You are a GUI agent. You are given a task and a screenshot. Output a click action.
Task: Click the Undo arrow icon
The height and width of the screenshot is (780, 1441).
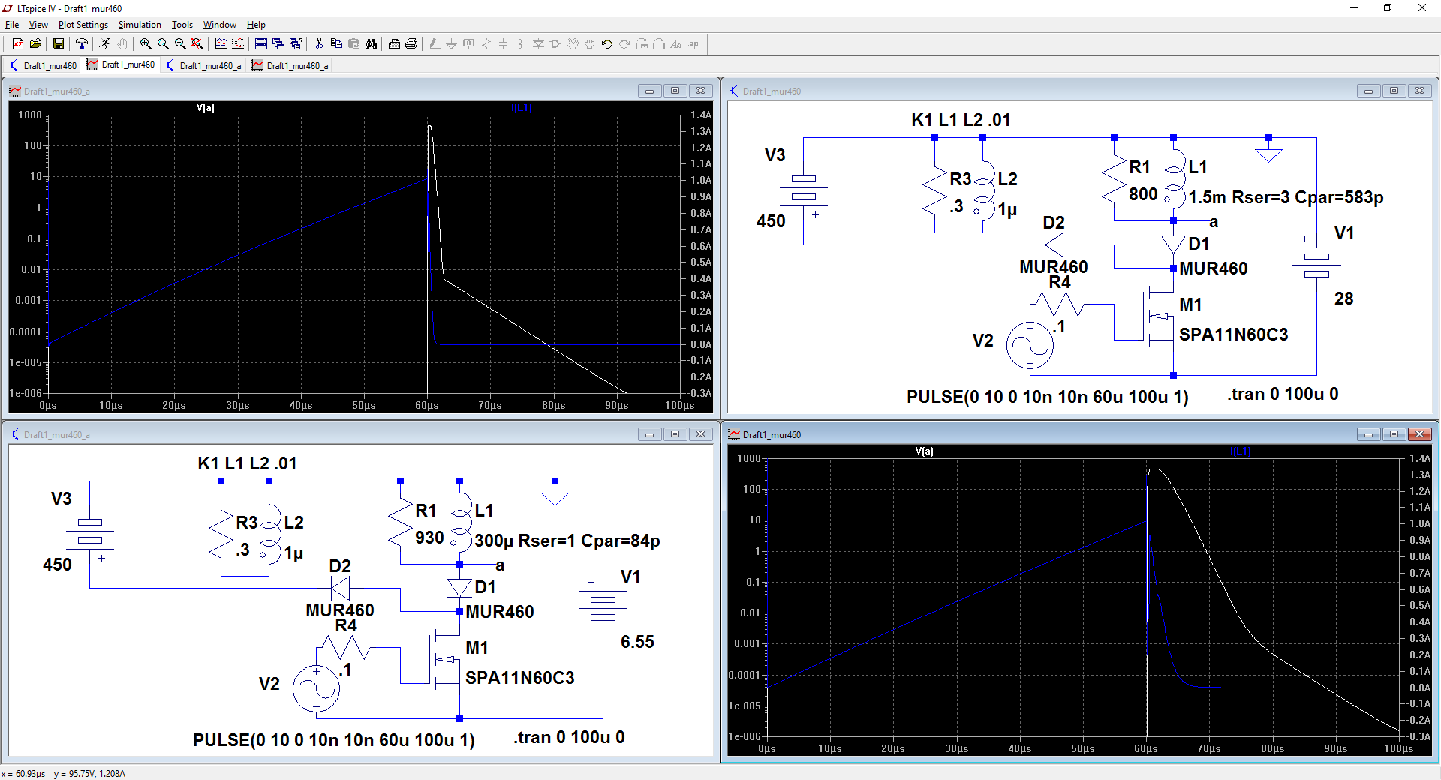click(607, 44)
